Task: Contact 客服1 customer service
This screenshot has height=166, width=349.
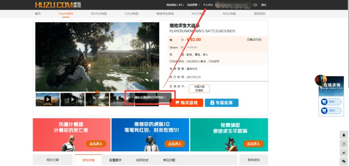Action: tap(331, 102)
